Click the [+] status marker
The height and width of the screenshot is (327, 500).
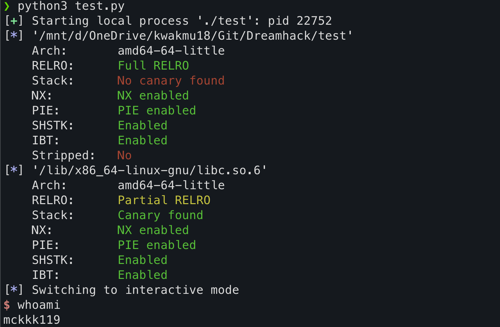pyautogui.click(x=14, y=21)
